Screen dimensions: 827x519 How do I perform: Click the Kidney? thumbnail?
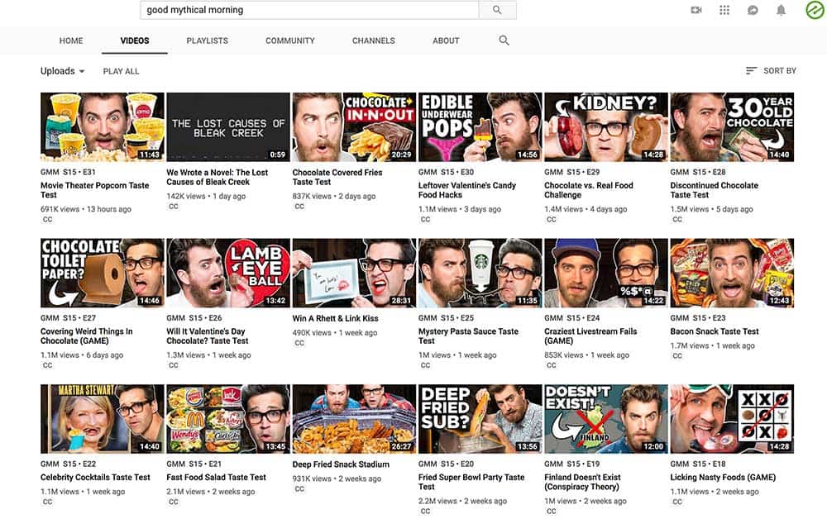(606, 127)
